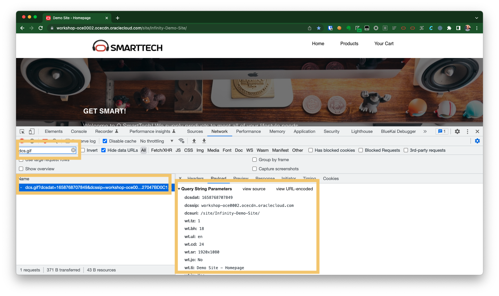Open the profile avatar menu
The width and height of the screenshot is (499, 296).
(468, 28)
